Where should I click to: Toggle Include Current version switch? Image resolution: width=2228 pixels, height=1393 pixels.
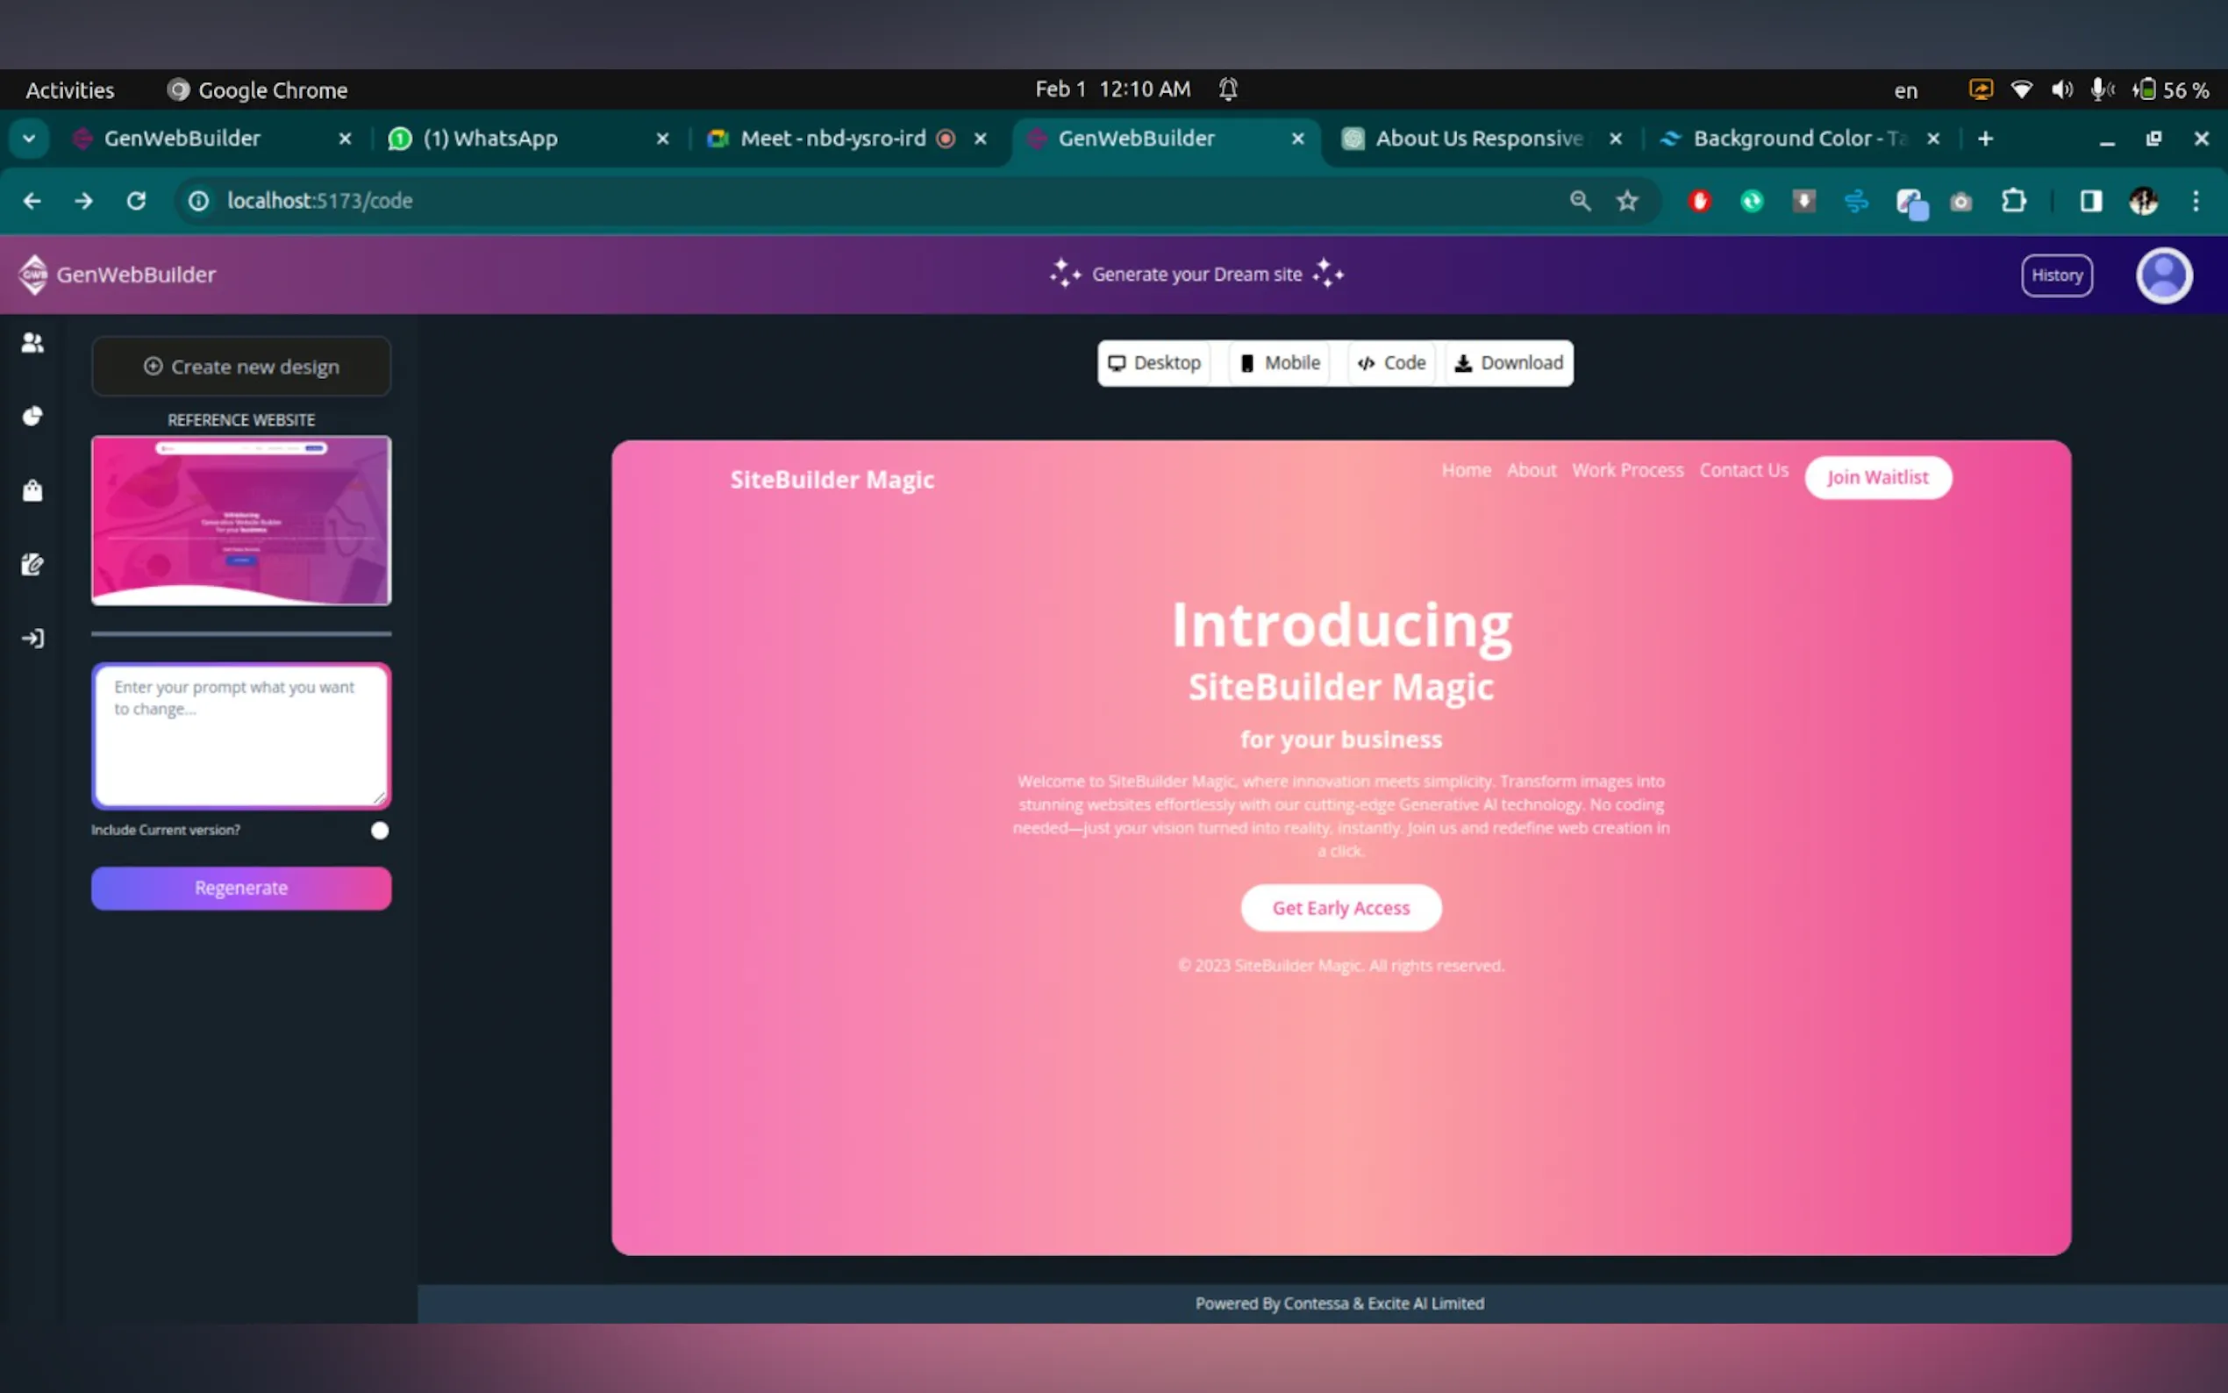379,830
